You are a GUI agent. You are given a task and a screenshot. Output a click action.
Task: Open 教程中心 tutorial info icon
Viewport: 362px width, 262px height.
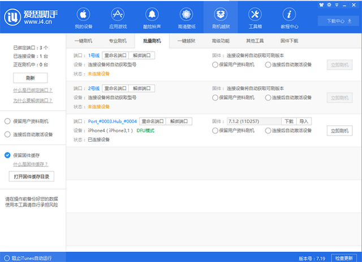point(290,14)
